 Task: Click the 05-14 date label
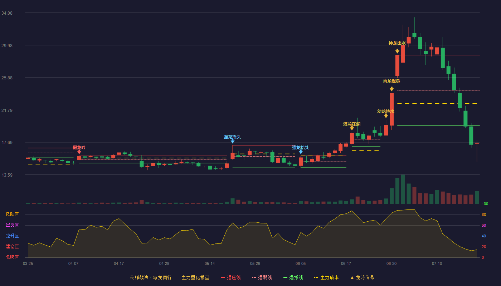[x=210, y=263]
